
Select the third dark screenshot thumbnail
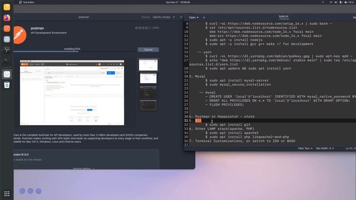149,92
